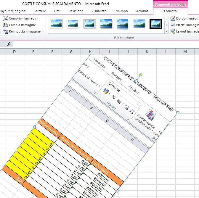Apply the second picture style with white frame

click(x=73, y=23)
